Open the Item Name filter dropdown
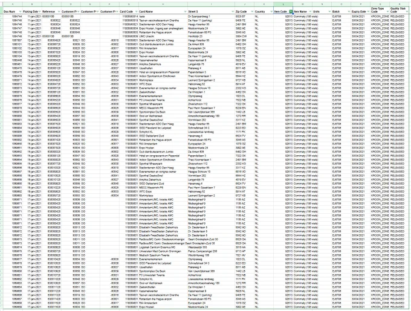This screenshot has height=311, width=411. tap(310, 11)
